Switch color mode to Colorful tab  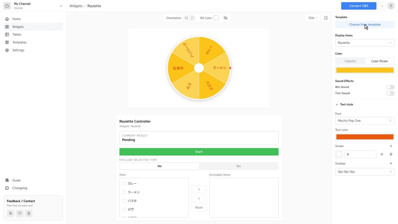tap(350, 61)
